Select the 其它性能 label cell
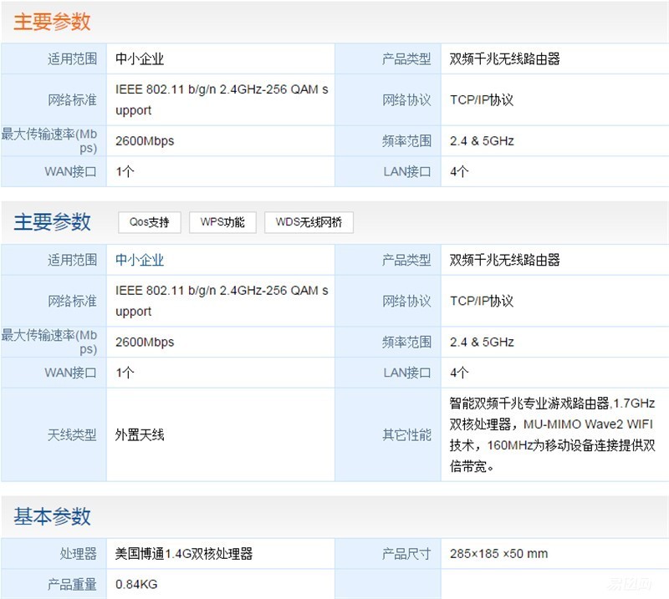The width and height of the screenshot is (669, 599). click(x=388, y=435)
